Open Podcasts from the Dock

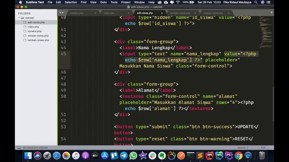(x=85, y=156)
